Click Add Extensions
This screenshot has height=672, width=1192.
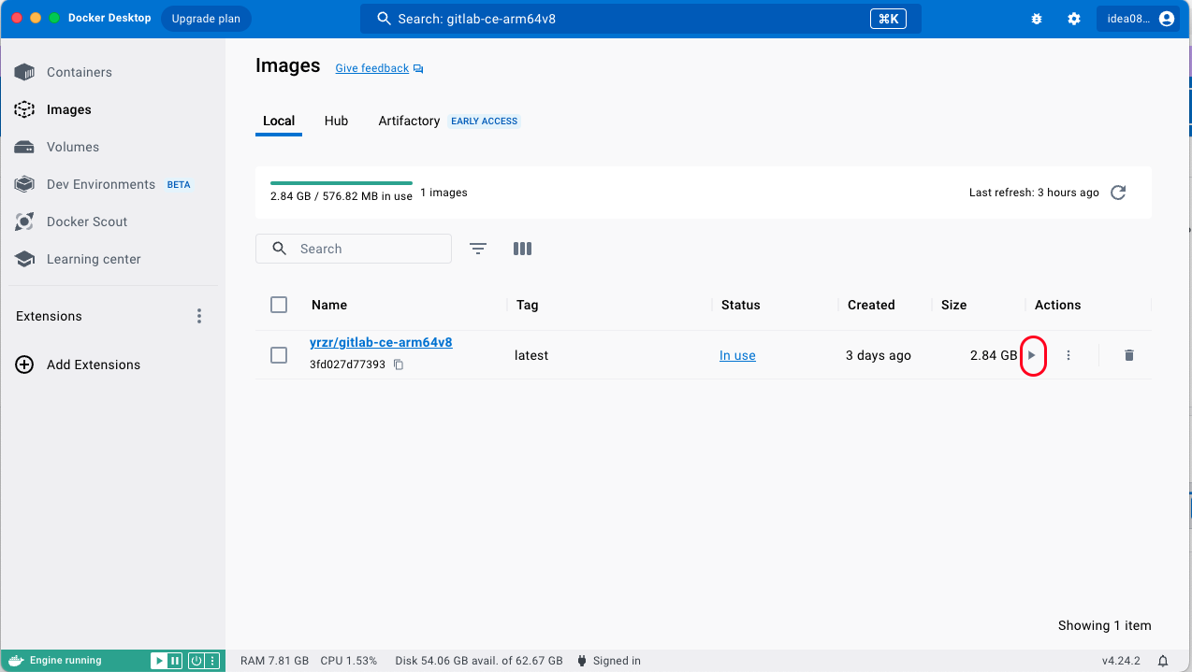tap(94, 365)
